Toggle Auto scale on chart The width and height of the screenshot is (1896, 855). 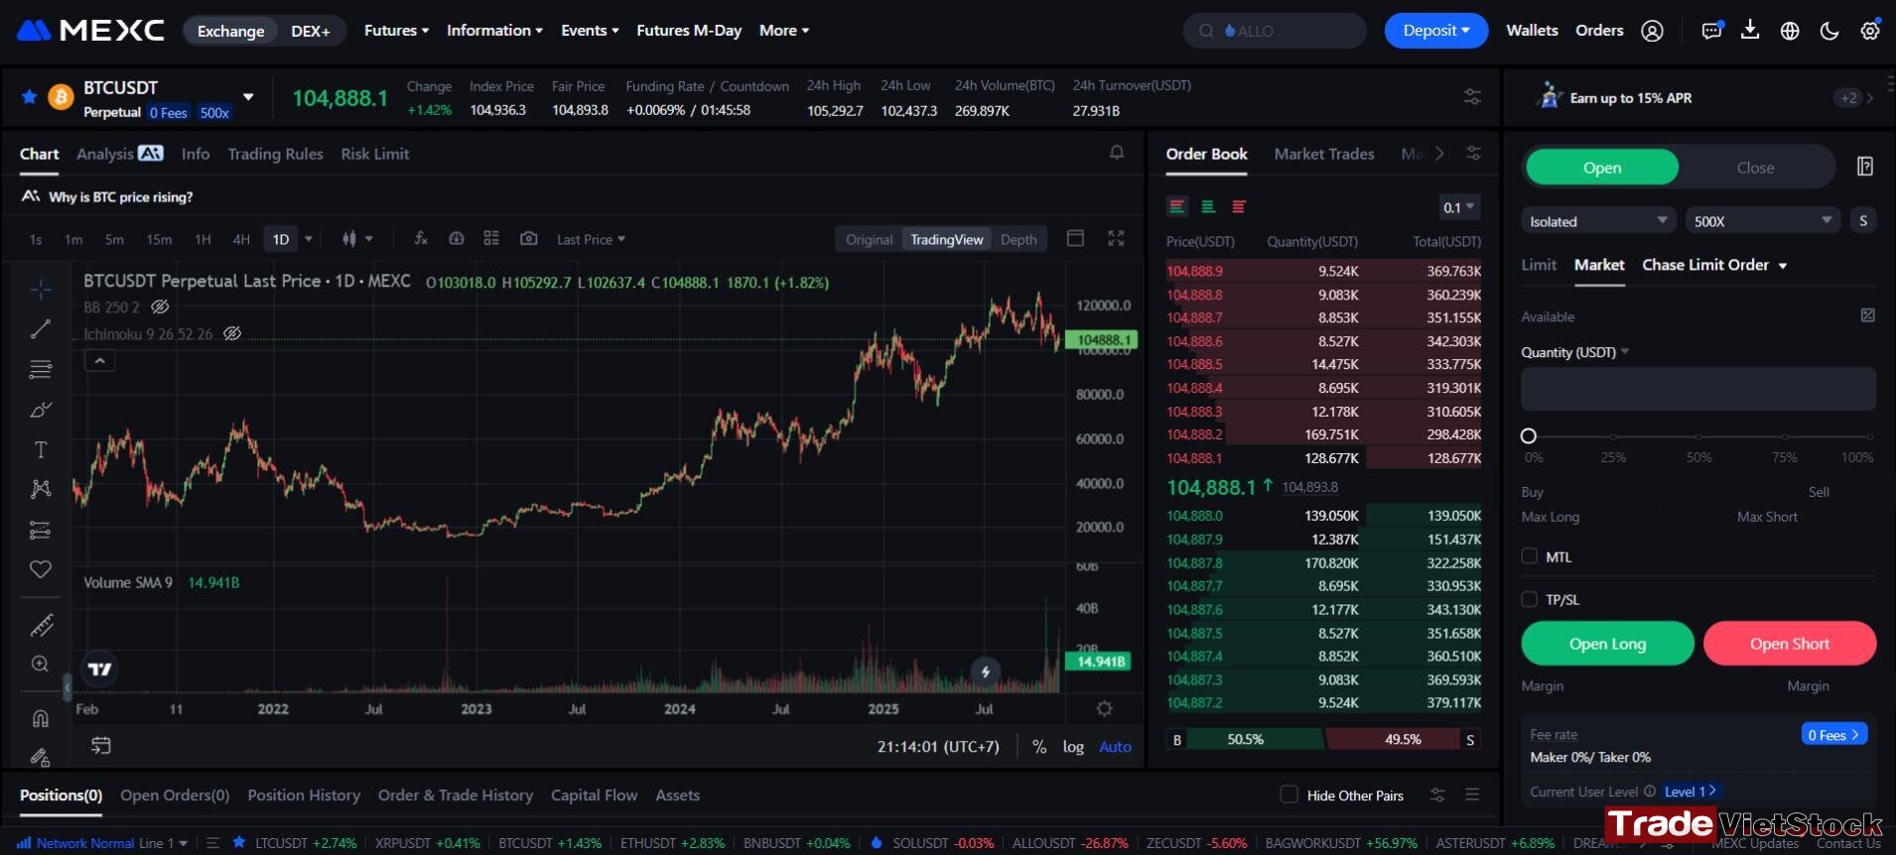point(1115,747)
